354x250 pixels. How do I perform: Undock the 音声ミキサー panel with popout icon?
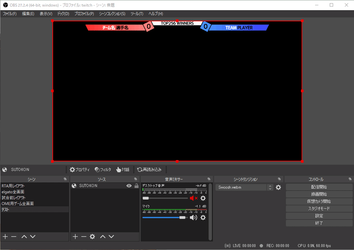[209, 179]
